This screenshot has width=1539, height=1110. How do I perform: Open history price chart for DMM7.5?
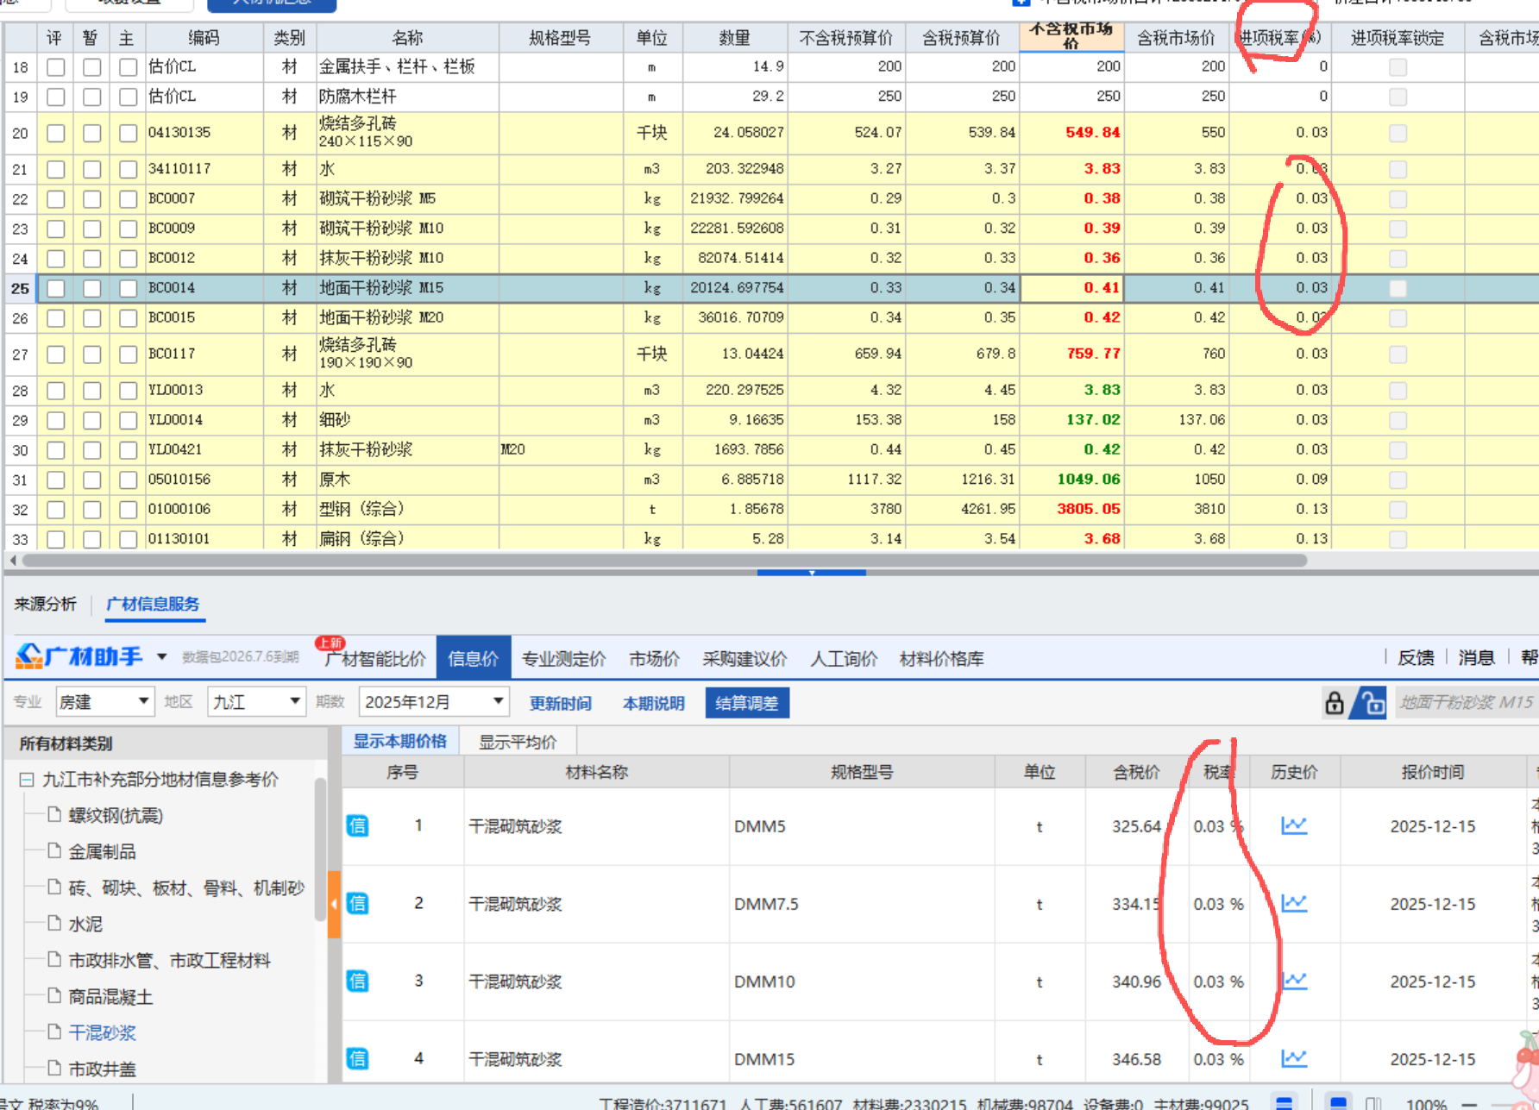coord(1294,903)
